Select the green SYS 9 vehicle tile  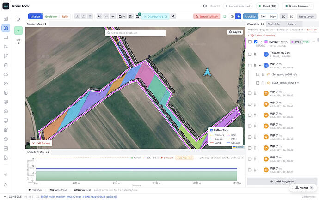click(x=18, y=30)
